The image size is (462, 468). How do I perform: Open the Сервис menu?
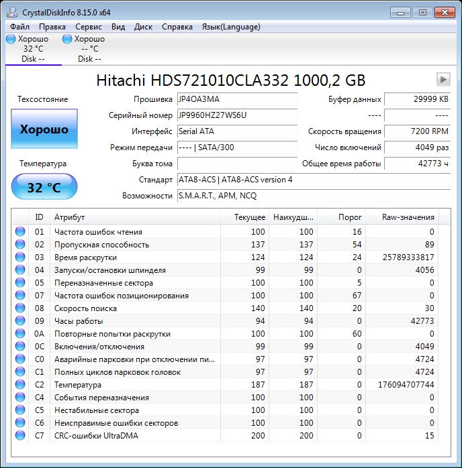point(89,27)
